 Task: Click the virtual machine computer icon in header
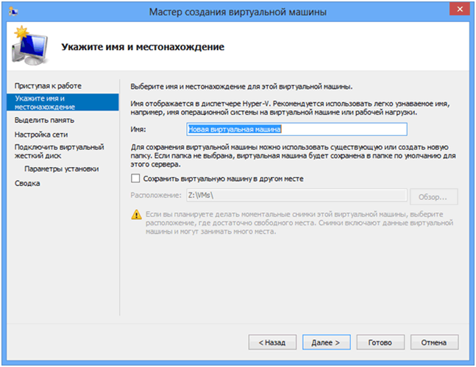(x=29, y=45)
